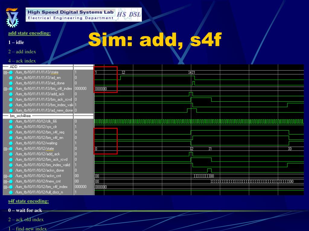The width and height of the screenshot is (309, 231).
Task: Click value '1' of the waiting signal
Action: 76,143
